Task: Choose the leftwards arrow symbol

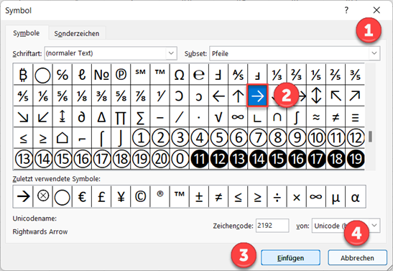Action: 218,96
